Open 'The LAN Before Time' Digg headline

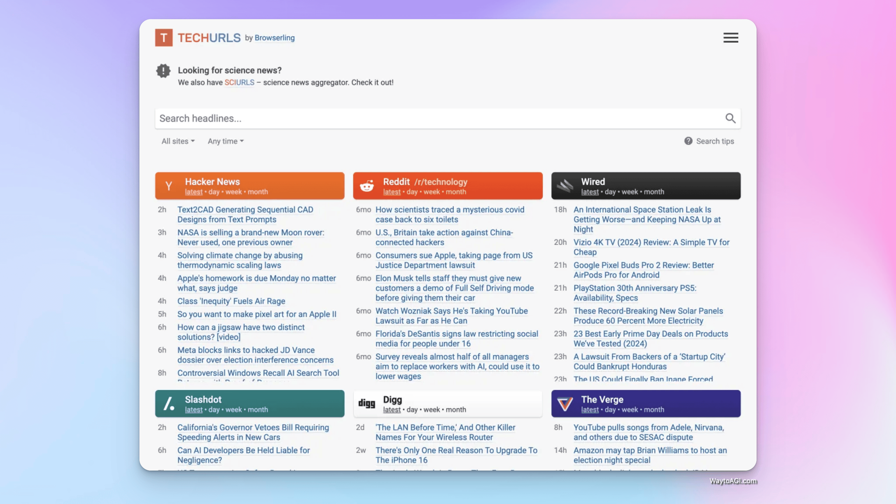pyautogui.click(x=445, y=432)
